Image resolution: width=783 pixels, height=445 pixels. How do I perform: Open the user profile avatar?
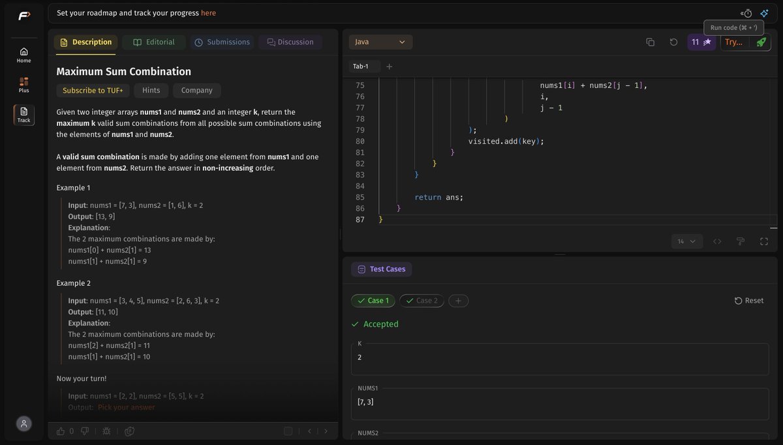click(24, 423)
